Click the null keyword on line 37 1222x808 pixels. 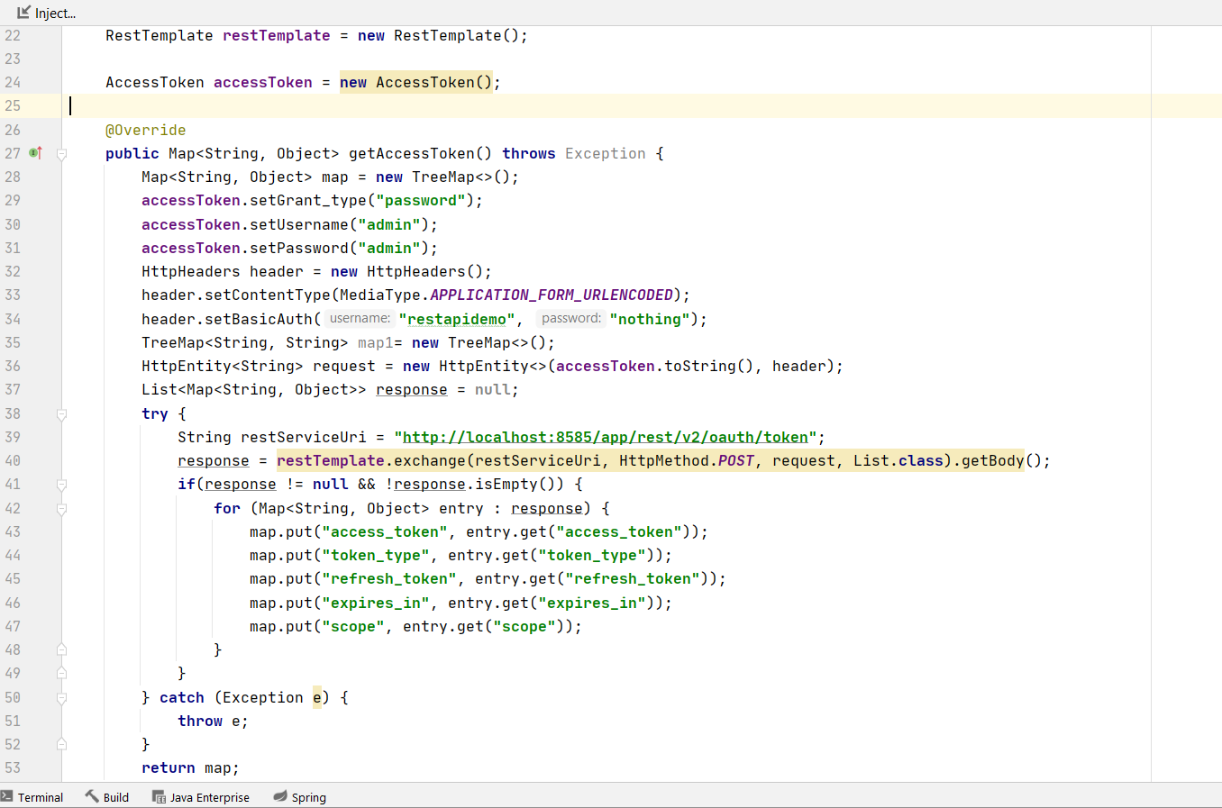tap(493, 389)
